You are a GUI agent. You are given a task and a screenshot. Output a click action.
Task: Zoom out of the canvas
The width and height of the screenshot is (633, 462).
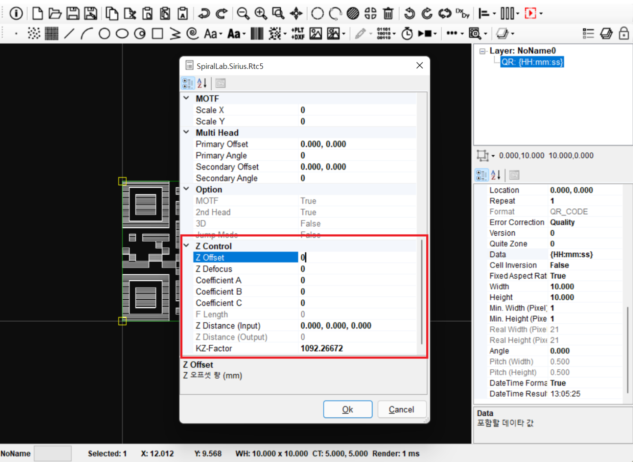point(243,13)
